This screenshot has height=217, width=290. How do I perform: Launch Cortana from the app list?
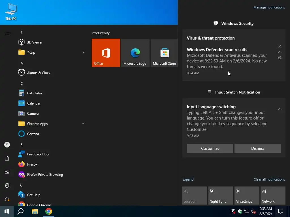click(52, 134)
